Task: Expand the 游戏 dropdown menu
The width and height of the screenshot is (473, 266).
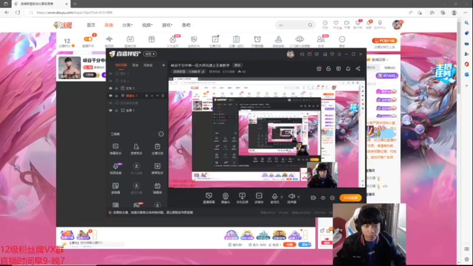Action: coord(167,25)
